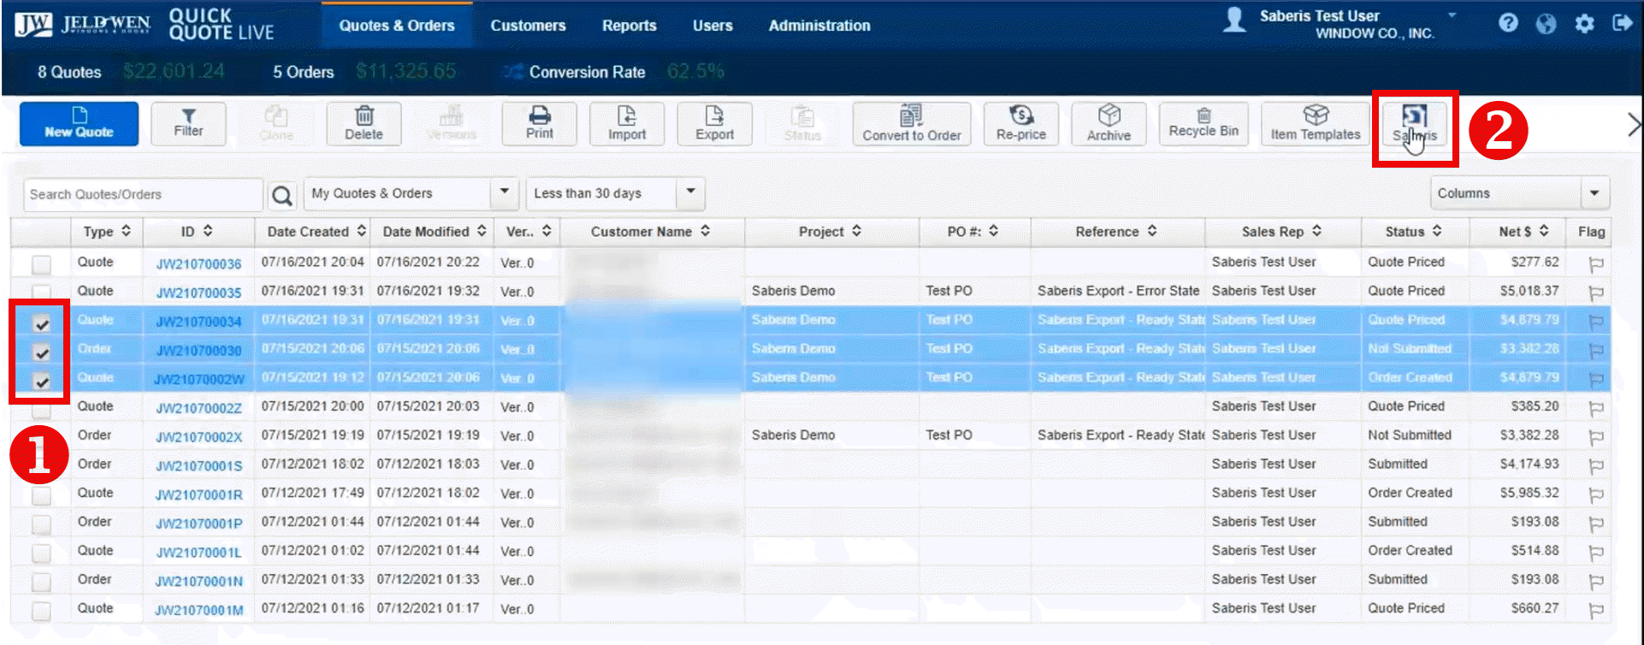
Task: Switch to the Customers tab
Action: pos(528,26)
